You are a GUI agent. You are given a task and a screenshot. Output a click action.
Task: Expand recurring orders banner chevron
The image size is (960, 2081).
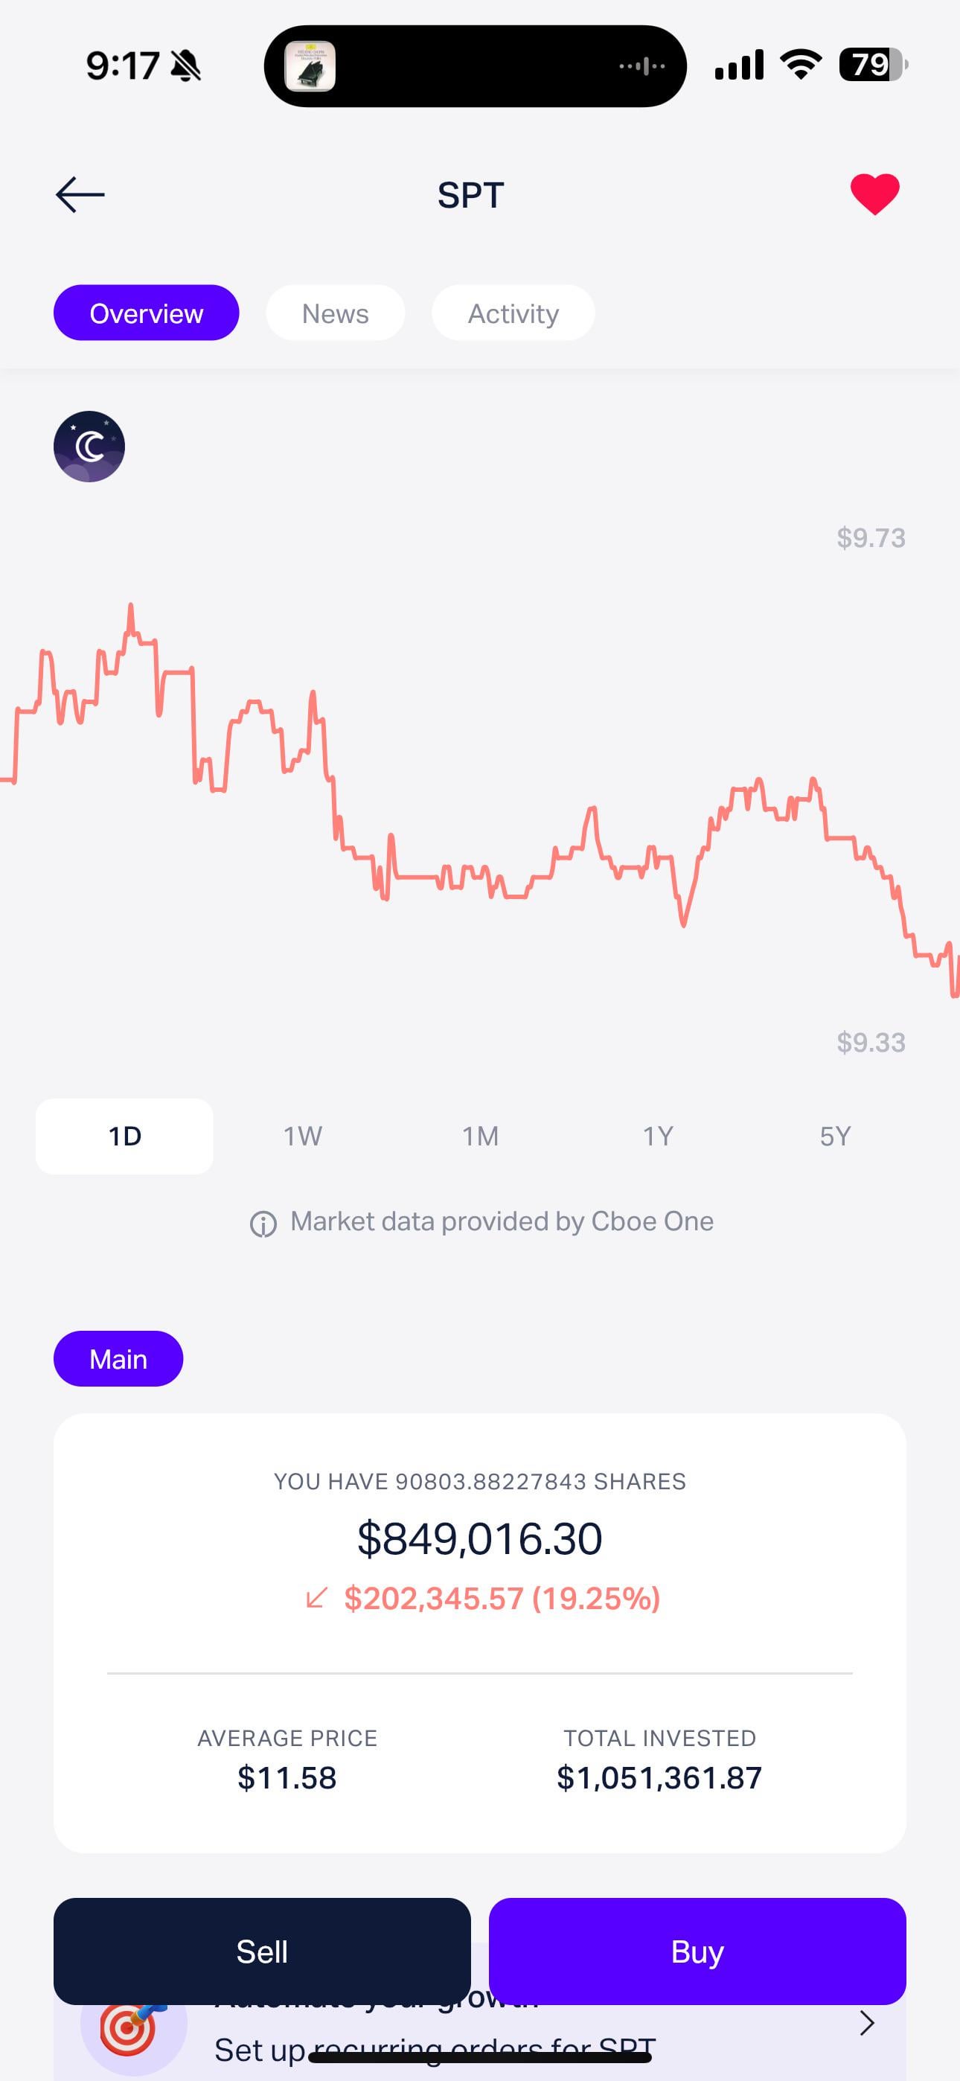[x=867, y=2024]
